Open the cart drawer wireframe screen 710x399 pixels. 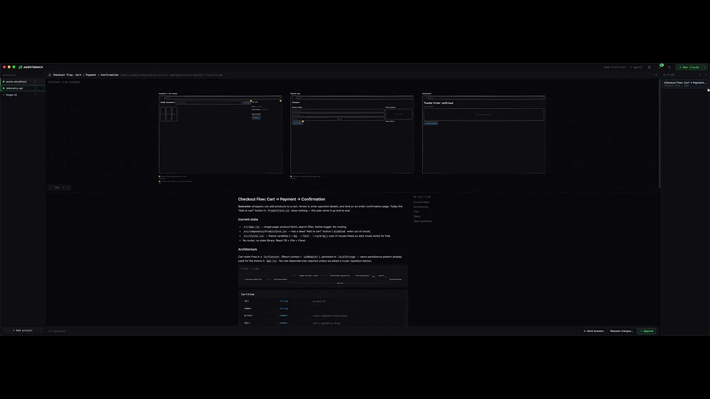point(220,135)
